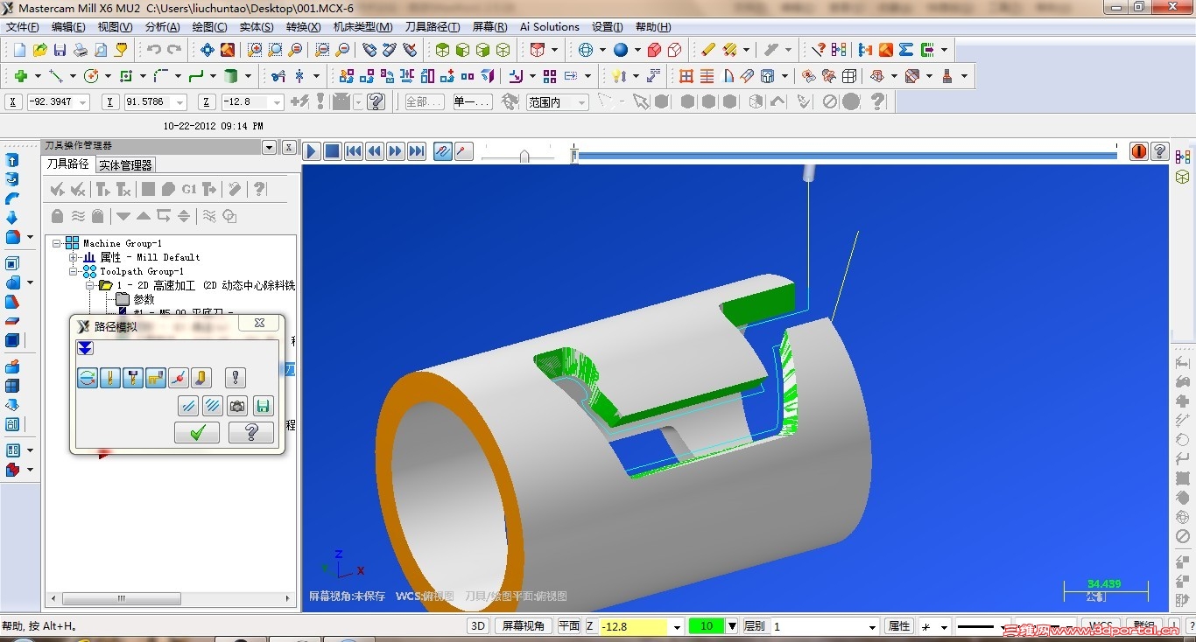This screenshot has height=642, width=1196.
Task: Toggle quick shading verify in 路径模拟
Action: (x=201, y=378)
